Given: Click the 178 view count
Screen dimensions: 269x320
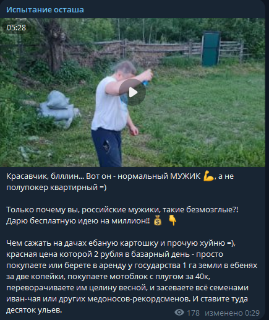Looking at the screenshot, I should tap(193, 313).
